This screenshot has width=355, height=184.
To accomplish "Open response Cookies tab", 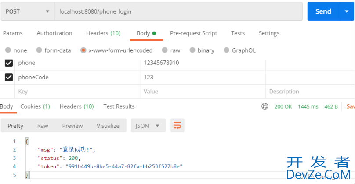I will pos(35,106).
